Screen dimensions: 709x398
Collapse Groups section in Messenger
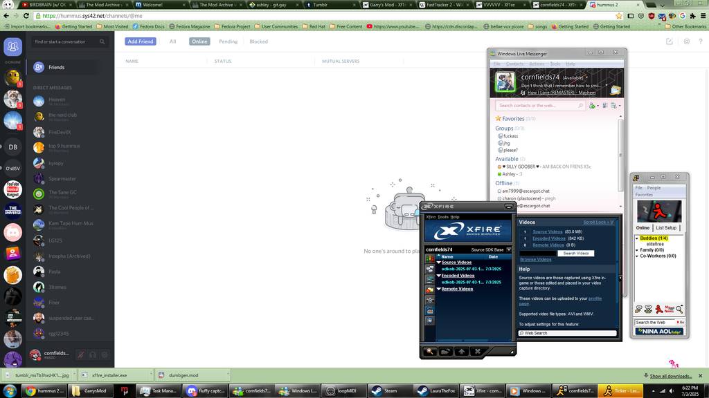point(504,128)
